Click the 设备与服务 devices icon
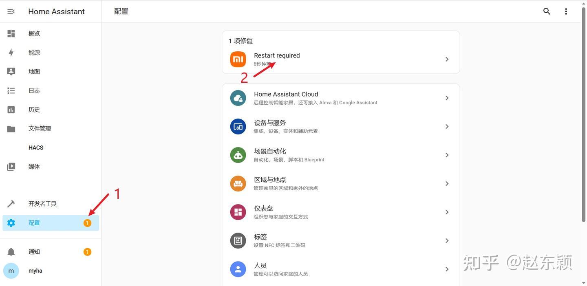587x286 pixels. pyautogui.click(x=238, y=127)
